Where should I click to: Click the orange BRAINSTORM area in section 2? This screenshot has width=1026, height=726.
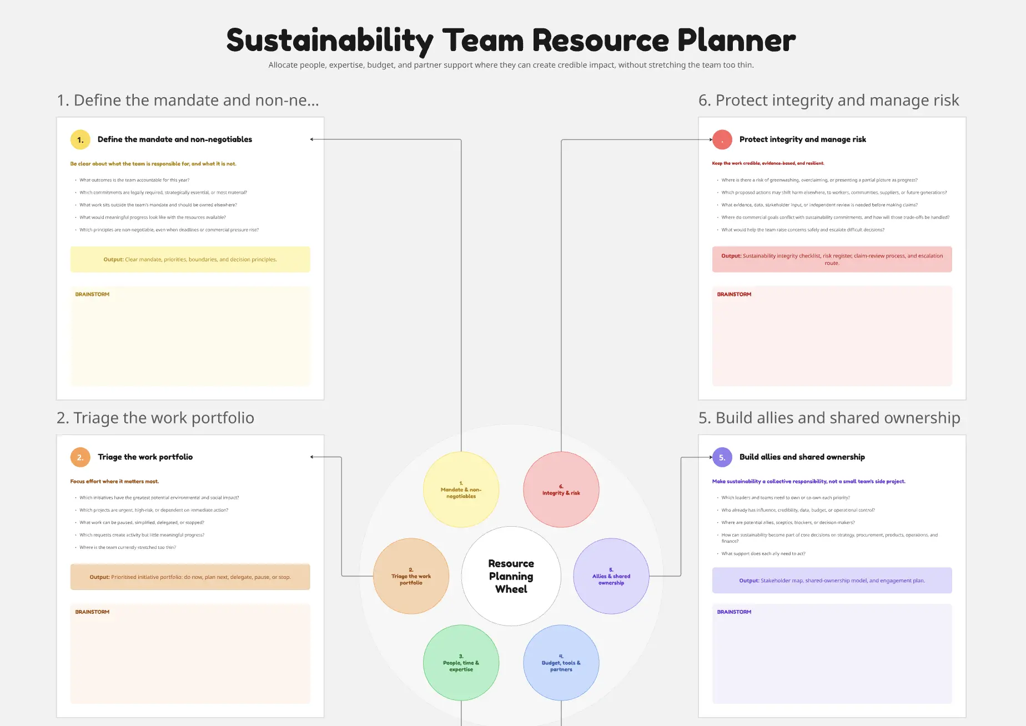[x=190, y=653]
